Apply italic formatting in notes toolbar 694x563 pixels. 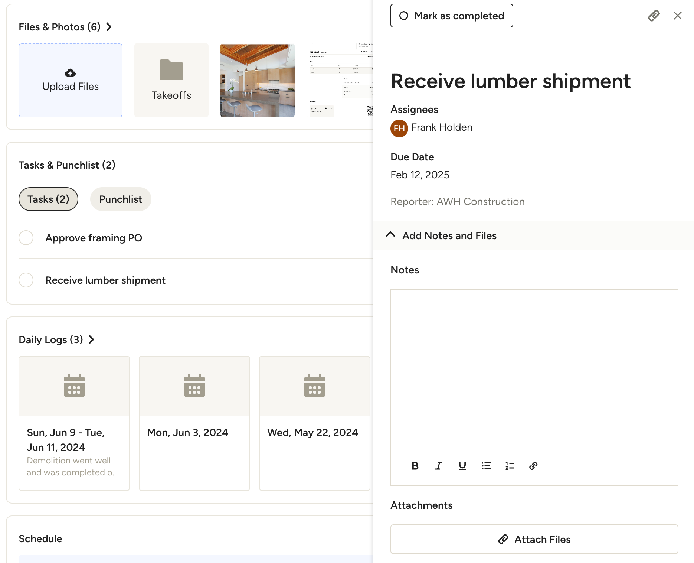pyautogui.click(x=439, y=466)
